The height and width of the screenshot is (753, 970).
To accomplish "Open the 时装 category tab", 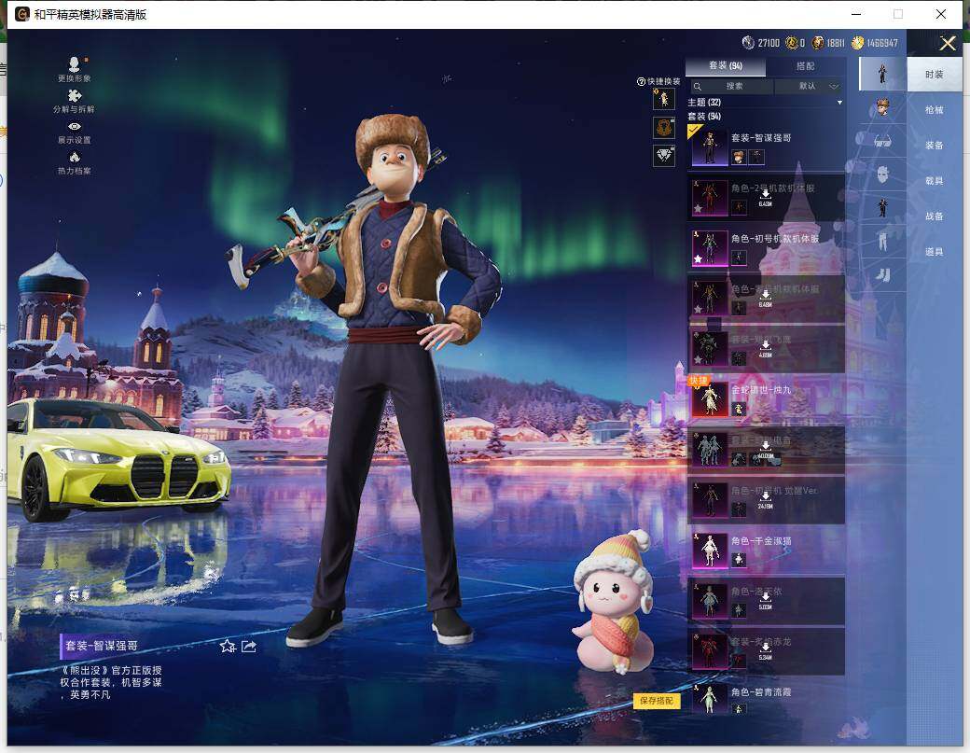I will (935, 75).
